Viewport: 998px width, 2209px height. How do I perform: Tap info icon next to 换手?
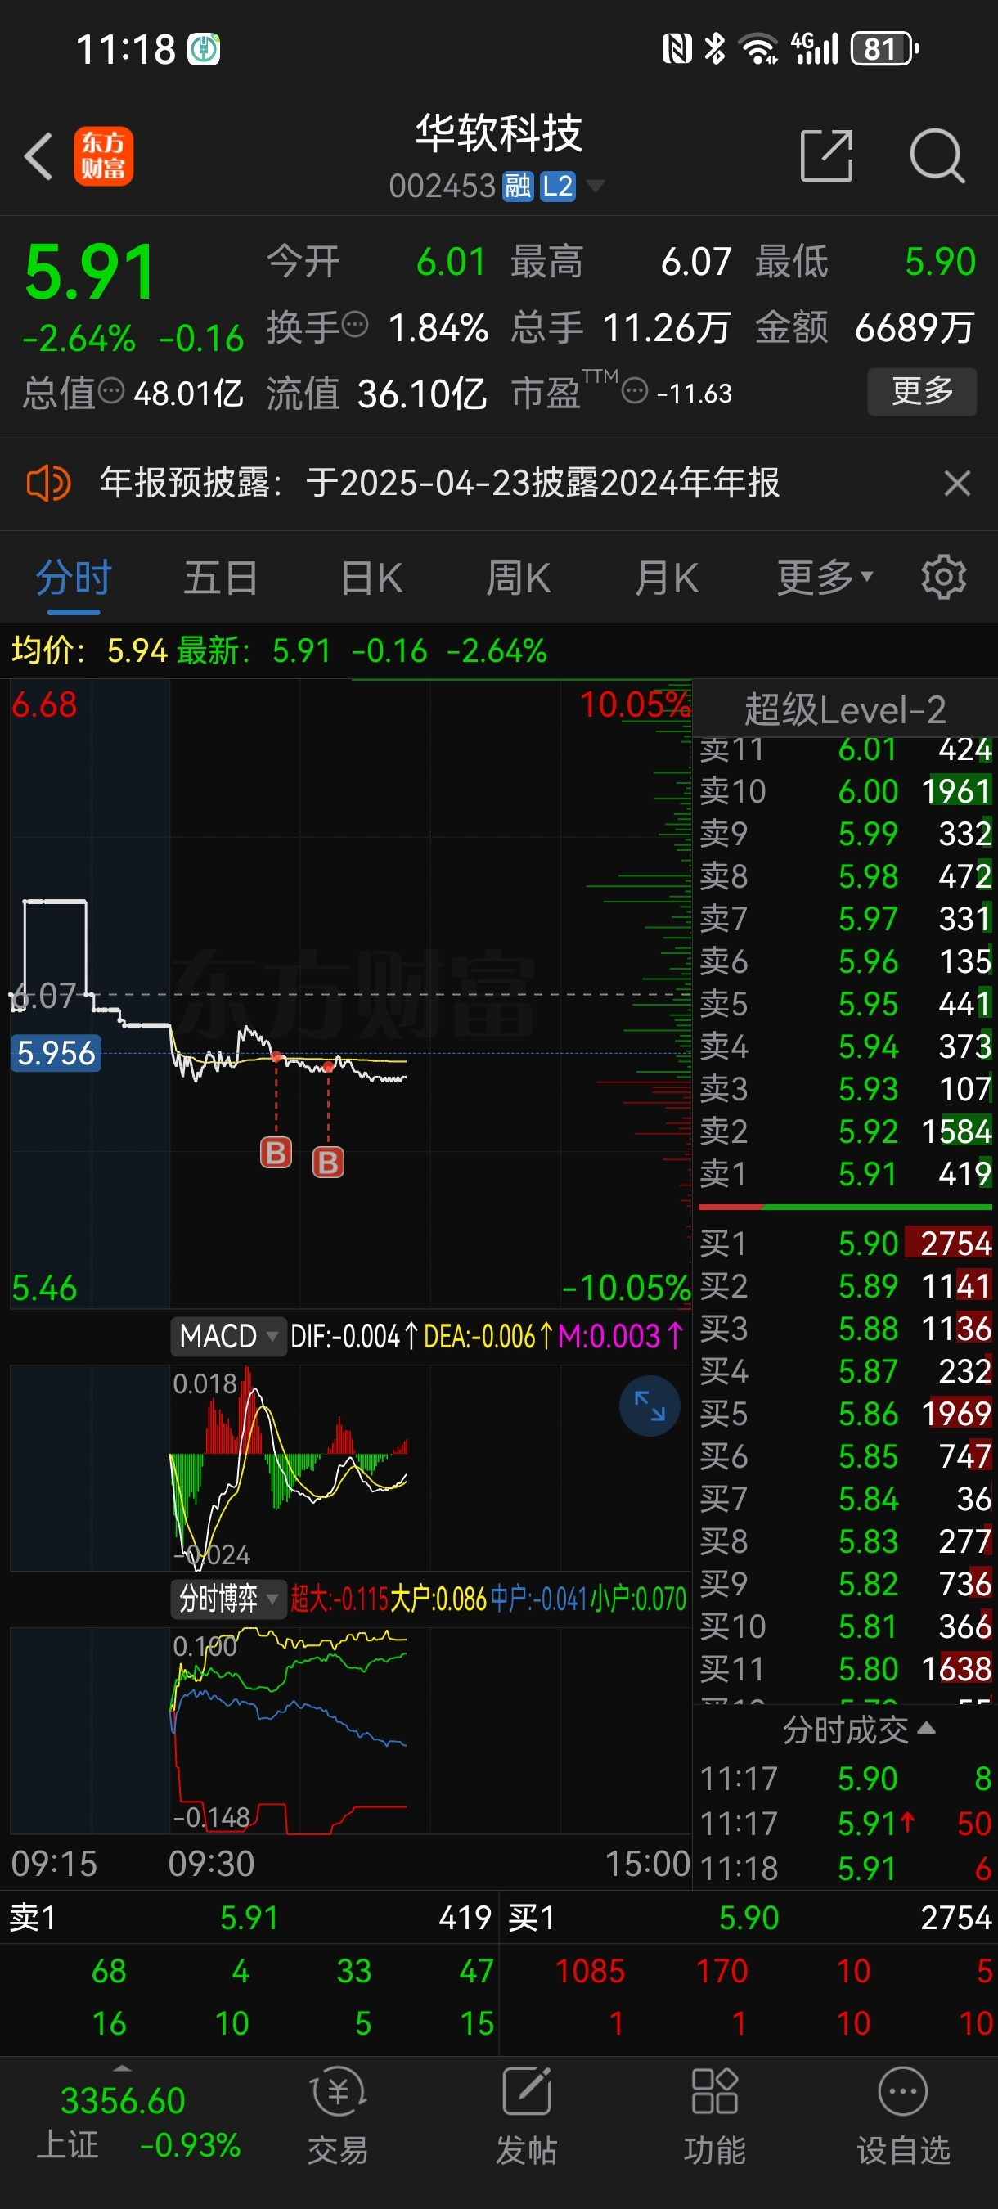(x=355, y=326)
